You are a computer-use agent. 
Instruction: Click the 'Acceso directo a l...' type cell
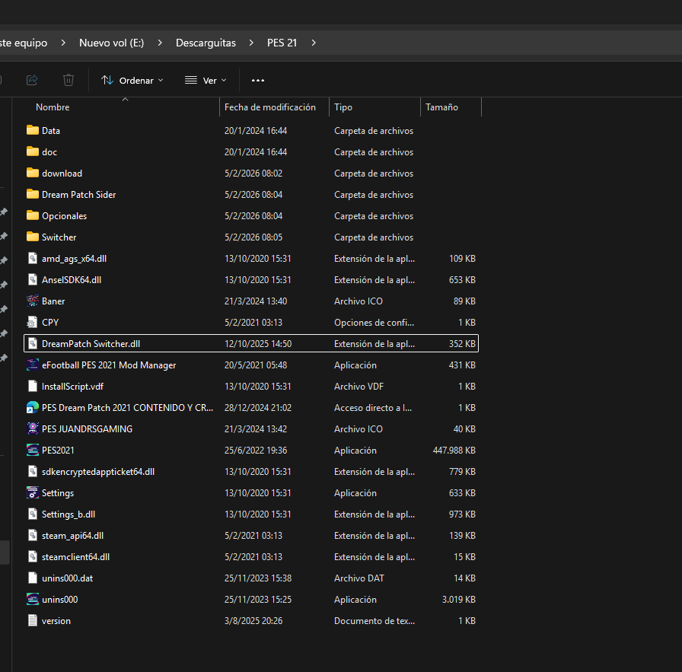373,408
